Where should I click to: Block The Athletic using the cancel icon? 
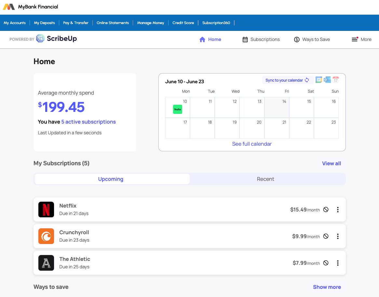pyautogui.click(x=326, y=263)
